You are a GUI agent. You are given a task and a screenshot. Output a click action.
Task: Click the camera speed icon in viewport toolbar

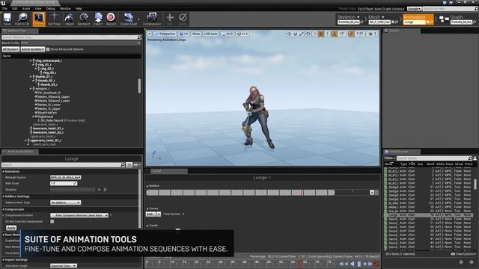pos(373,34)
